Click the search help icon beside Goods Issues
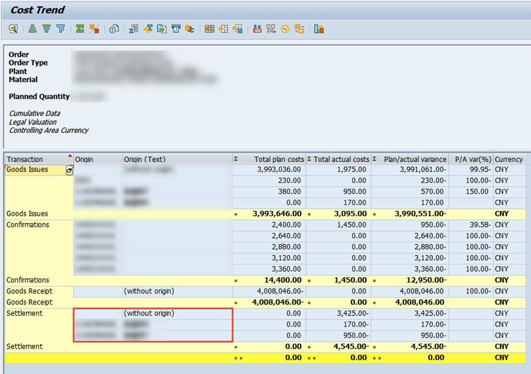Viewport: 531px width, 374px height. click(x=69, y=171)
